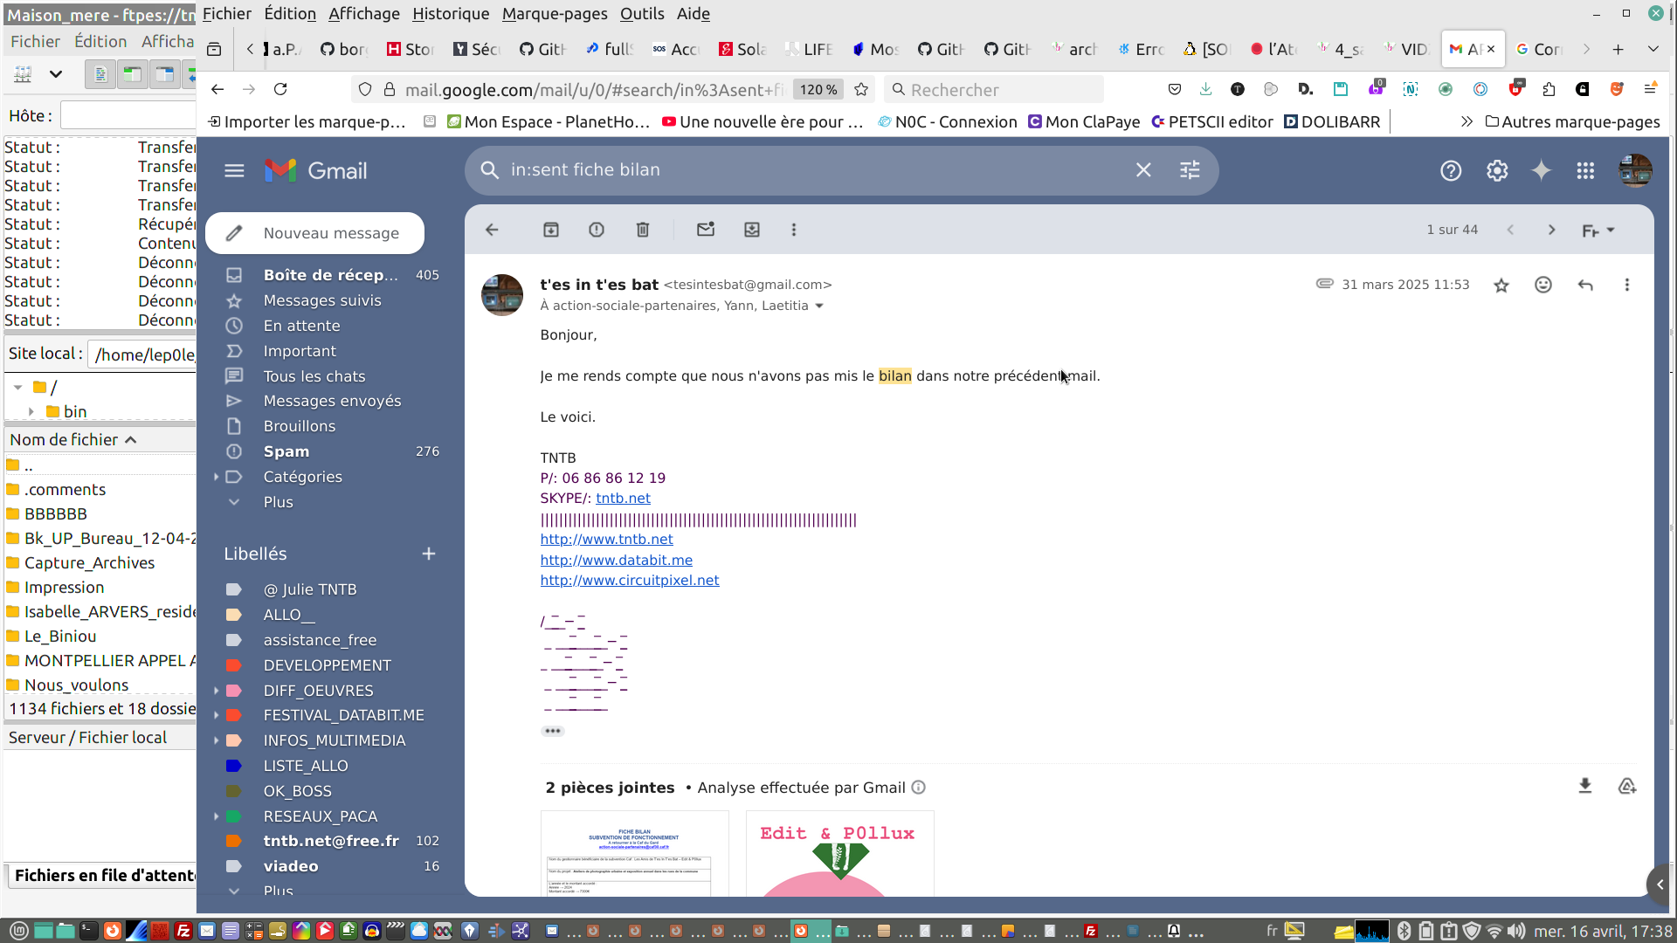Viewport: 1677px width, 943px height.
Task: Expand the Catégories section
Action: point(217,477)
